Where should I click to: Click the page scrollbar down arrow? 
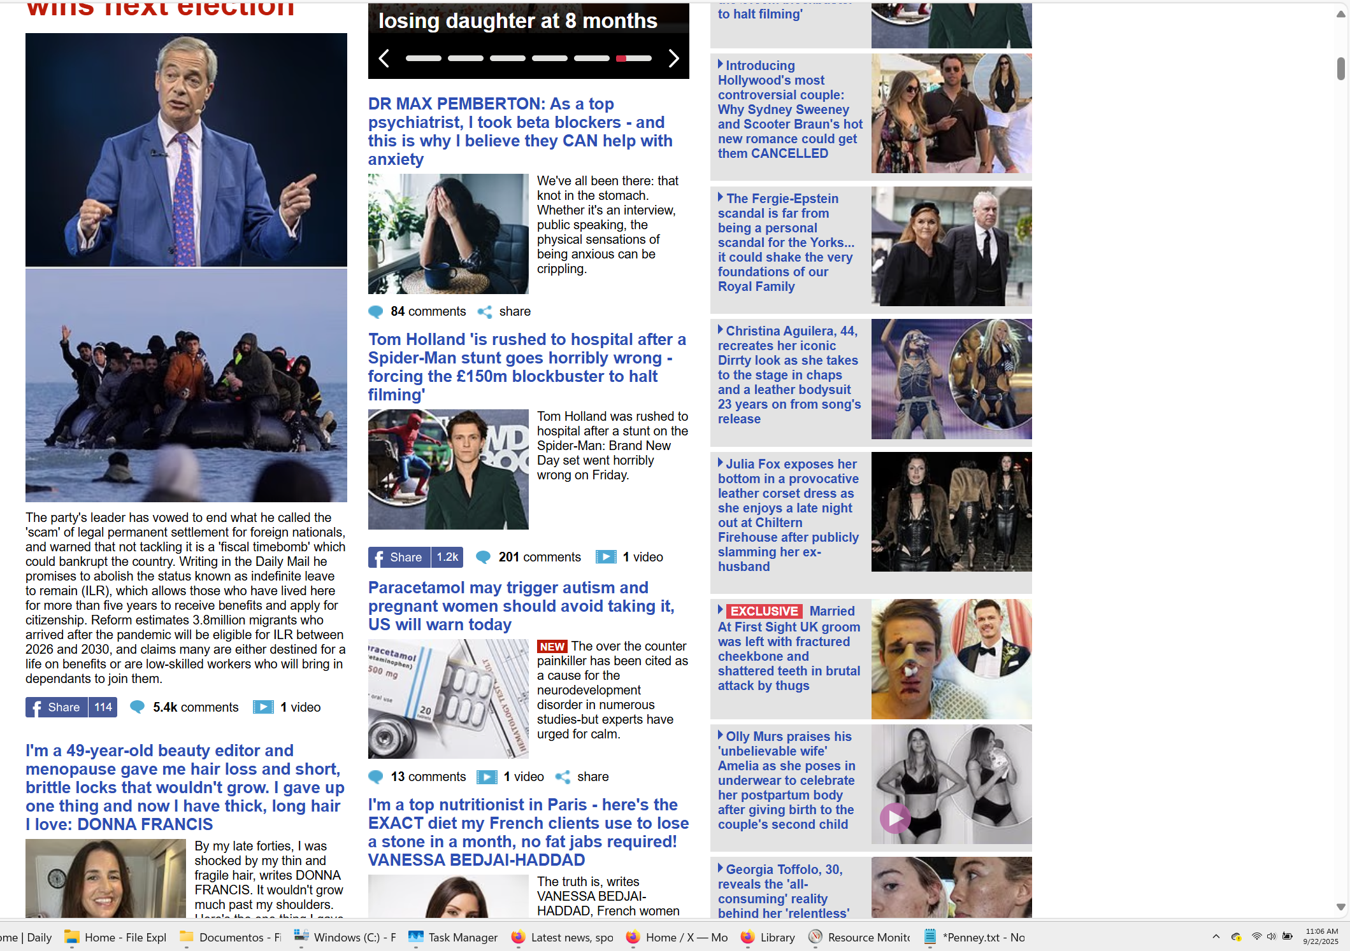1340,907
